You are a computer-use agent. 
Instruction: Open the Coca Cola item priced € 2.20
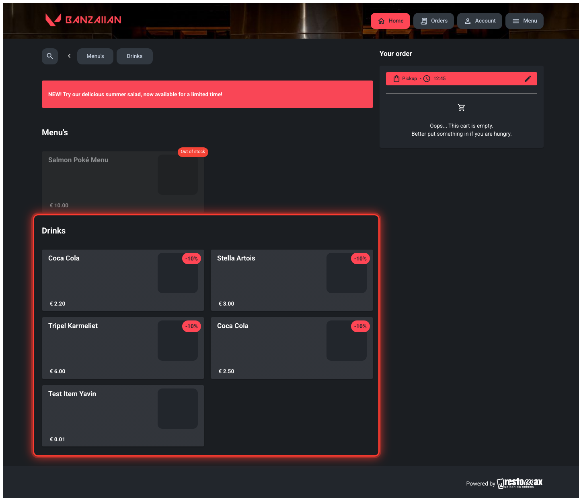[123, 280]
